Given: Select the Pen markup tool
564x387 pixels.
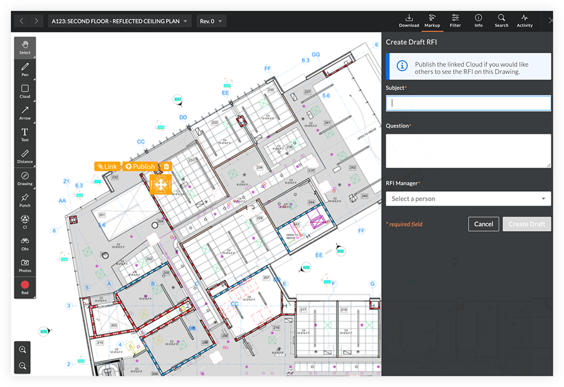Looking at the screenshot, I should [x=25, y=69].
